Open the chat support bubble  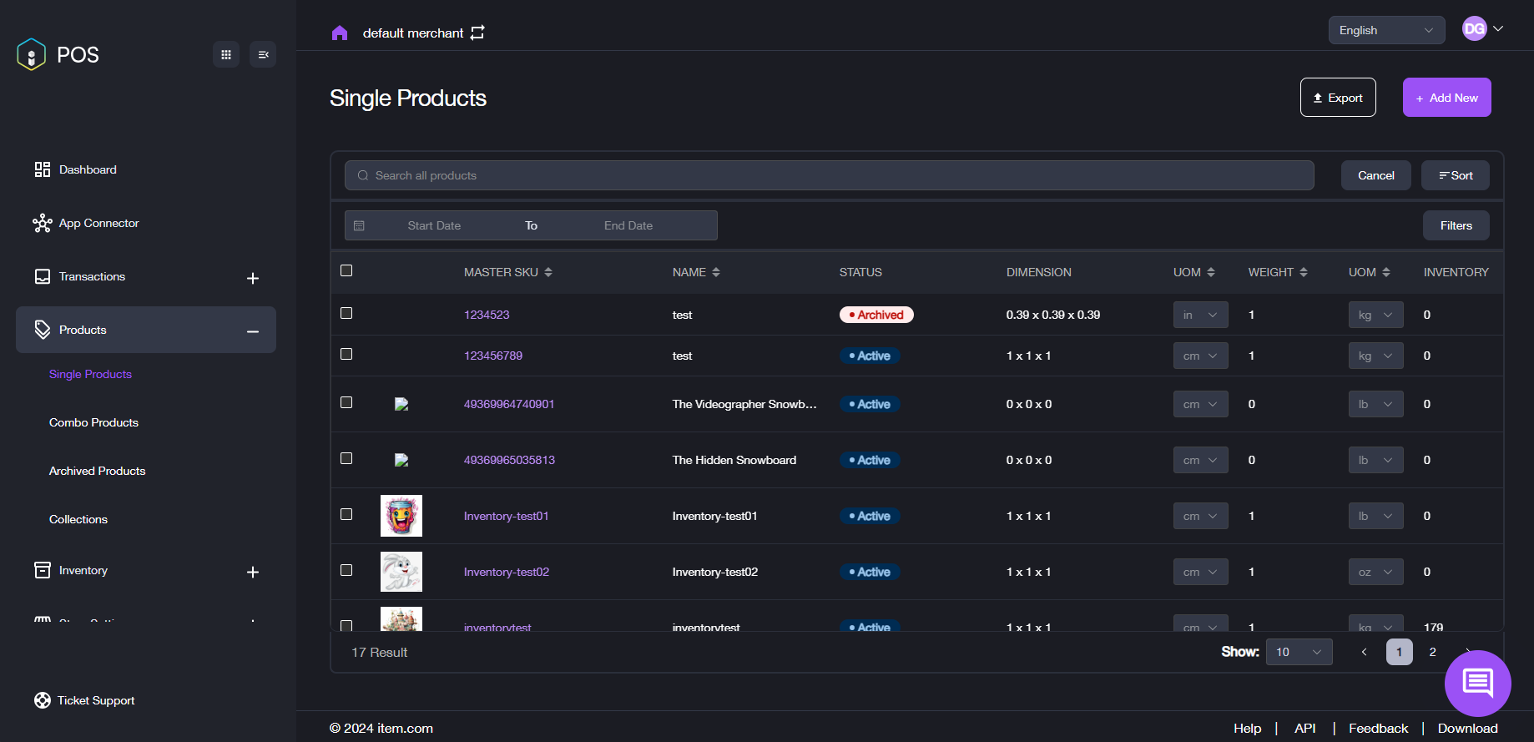(x=1477, y=683)
